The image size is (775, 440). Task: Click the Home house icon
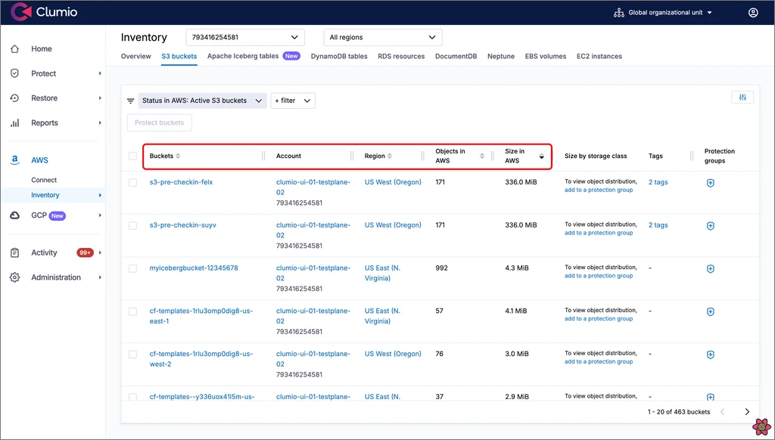(15, 49)
